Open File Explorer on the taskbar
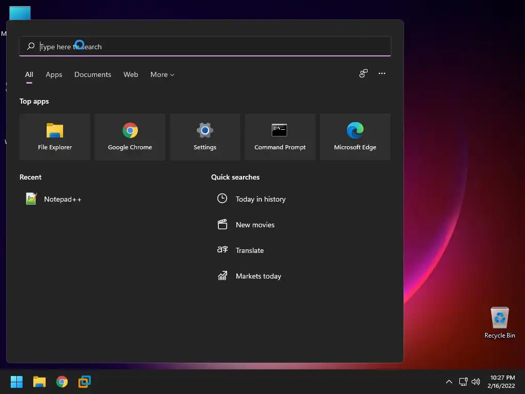 [x=39, y=382]
